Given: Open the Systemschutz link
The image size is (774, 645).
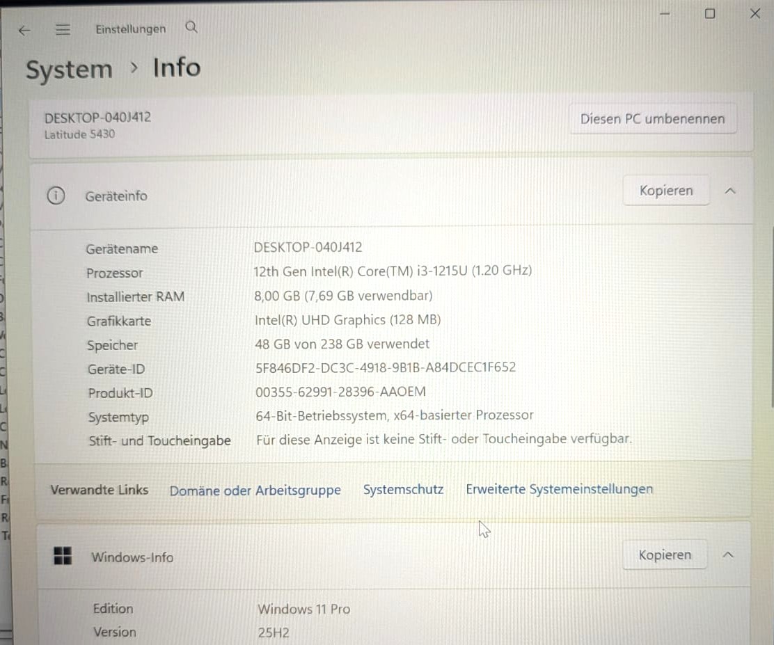Looking at the screenshot, I should [x=403, y=490].
